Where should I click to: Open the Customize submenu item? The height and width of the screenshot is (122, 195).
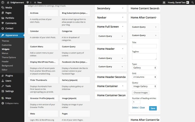(6, 45)
